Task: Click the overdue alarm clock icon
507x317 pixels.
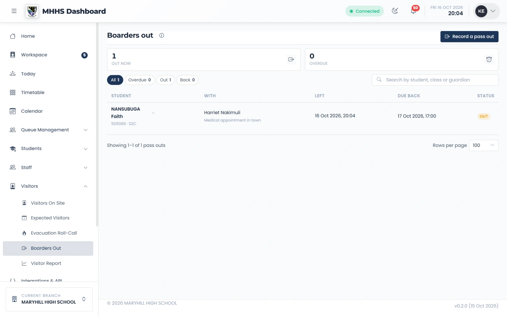Action: [x=489, y=59]
